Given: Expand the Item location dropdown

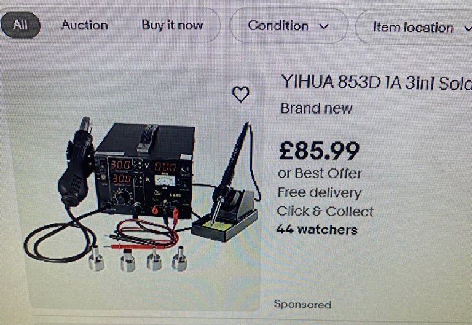Looking at the screenshot, I should tap(414, 28).
